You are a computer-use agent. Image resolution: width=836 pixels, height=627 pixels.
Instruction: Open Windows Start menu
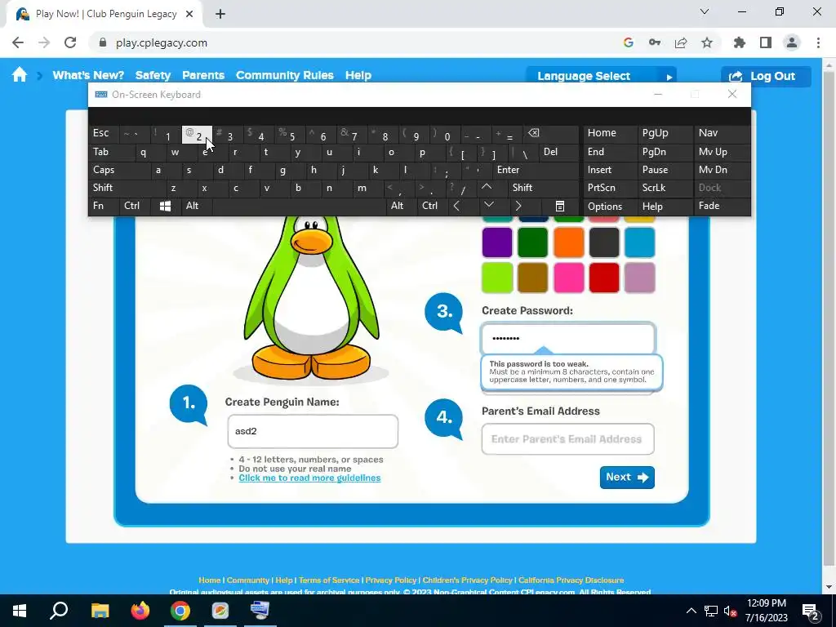tap(20, 611)
